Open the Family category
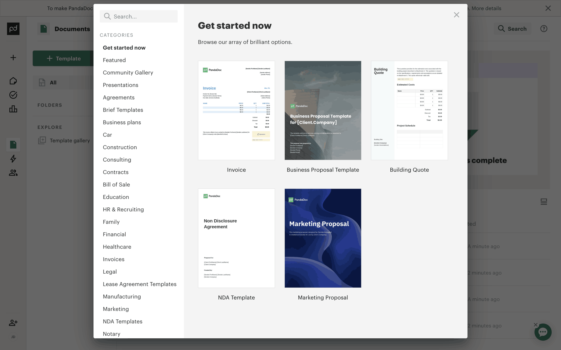Image resolution: width=561 pixels, height=350 pixels. [x=111, y=222]
